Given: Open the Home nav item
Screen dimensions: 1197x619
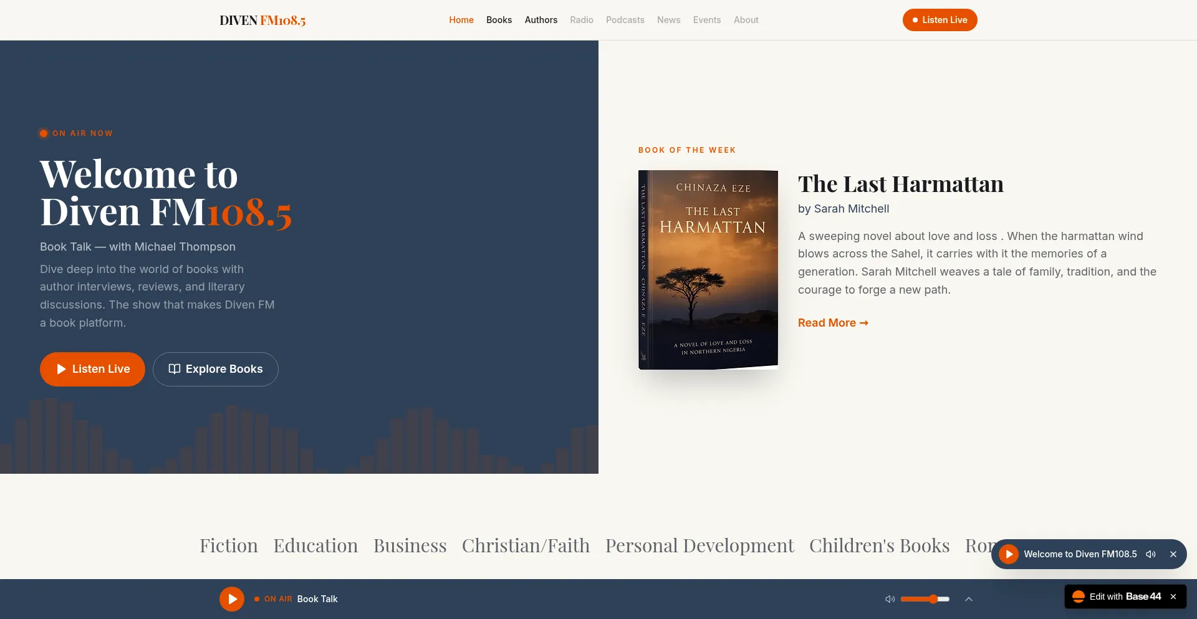Looking at the screenshot, I should [x=461, y=20].
